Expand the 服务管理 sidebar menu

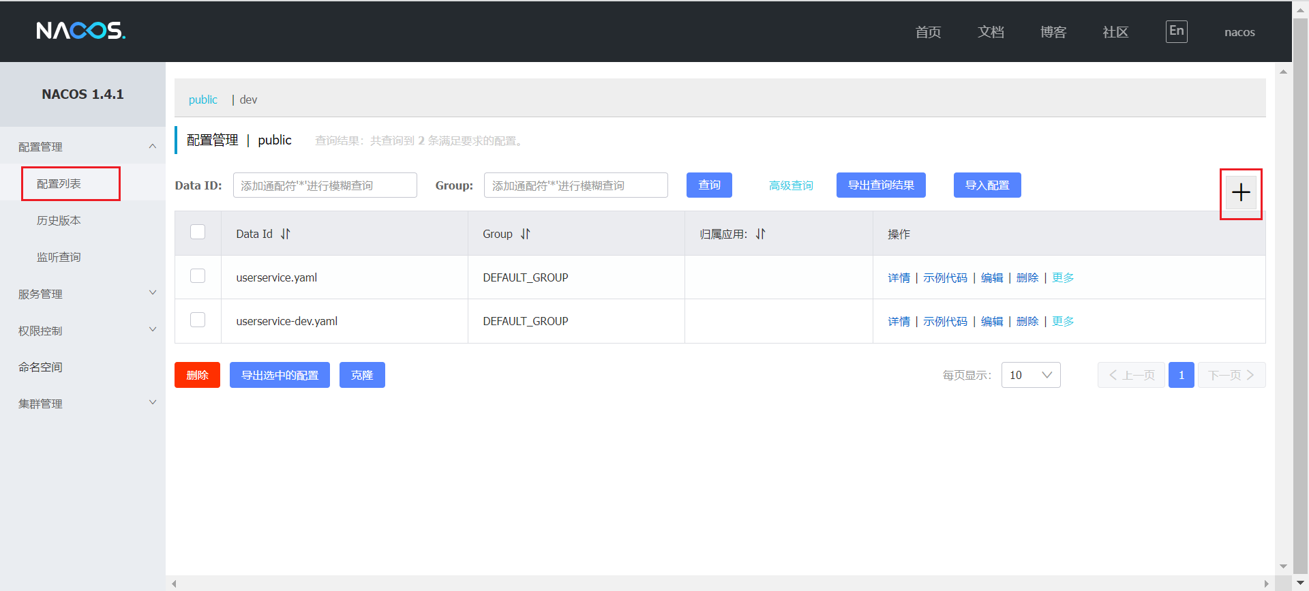click(x=82, y=294)
